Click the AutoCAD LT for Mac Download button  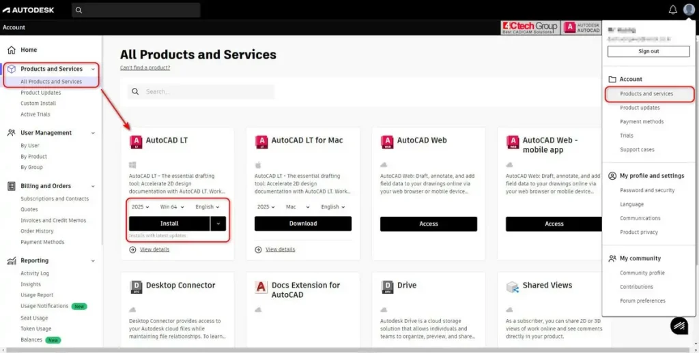[x=303, y=224]
